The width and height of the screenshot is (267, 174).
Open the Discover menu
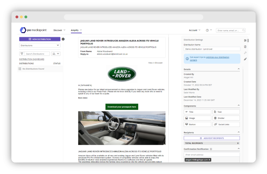(59, 30)
